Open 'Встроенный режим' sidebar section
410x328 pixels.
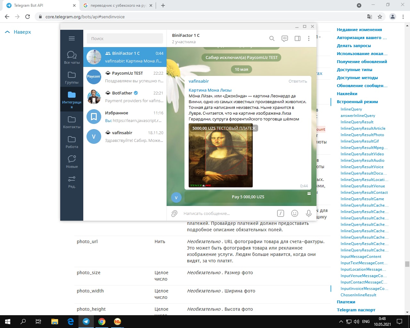pyautogui.click(x=357, y=102)
